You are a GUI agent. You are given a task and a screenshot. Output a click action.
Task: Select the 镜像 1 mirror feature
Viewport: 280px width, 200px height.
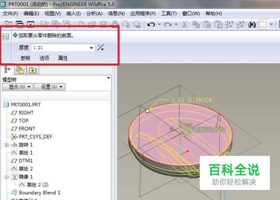[26, 177]
